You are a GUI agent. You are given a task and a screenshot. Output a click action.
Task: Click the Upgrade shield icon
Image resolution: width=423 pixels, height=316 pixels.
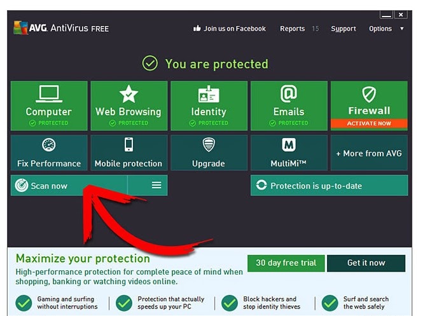pos(209,145)
